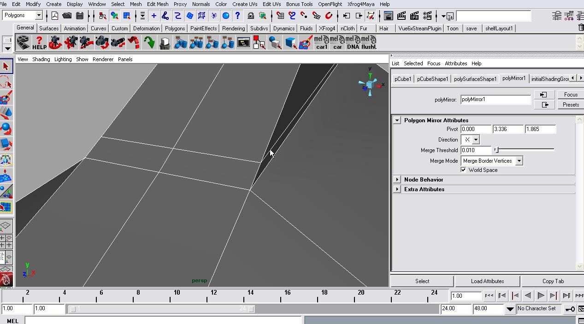Image resolution: width=584 pixels, height=324 pixels.
Task: Toggle the selection lock icon
Action: click(x=250, y=16)
